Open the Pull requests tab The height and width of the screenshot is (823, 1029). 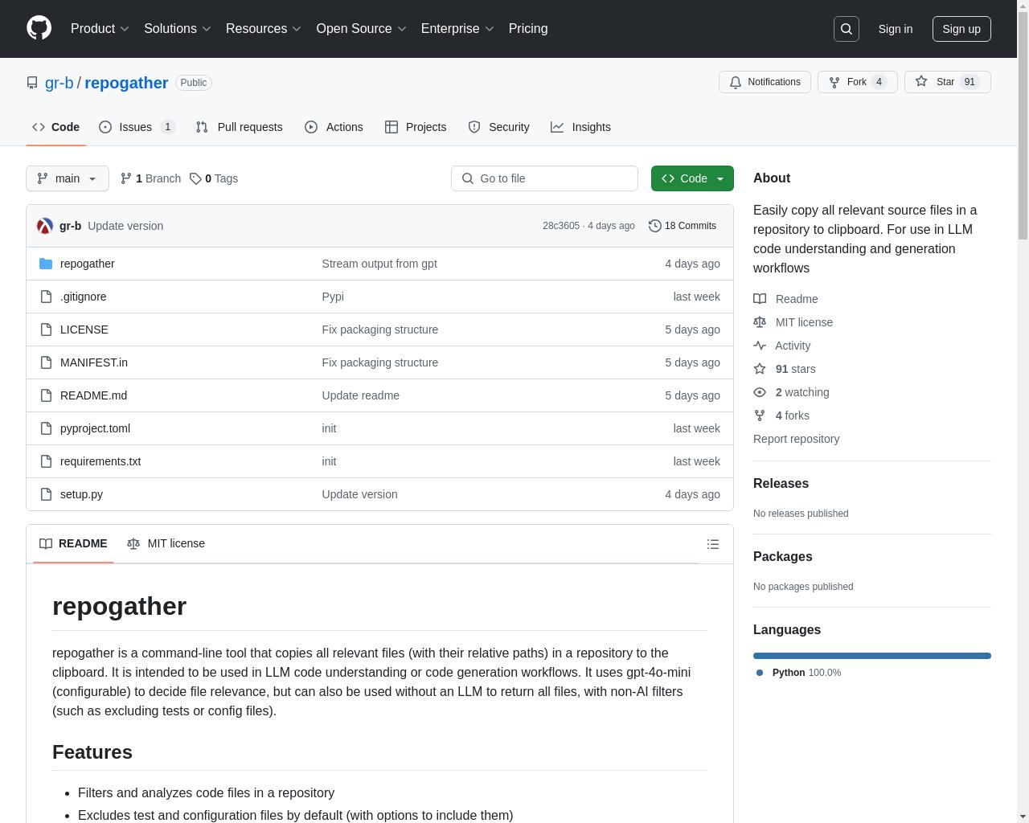point(239,127)
